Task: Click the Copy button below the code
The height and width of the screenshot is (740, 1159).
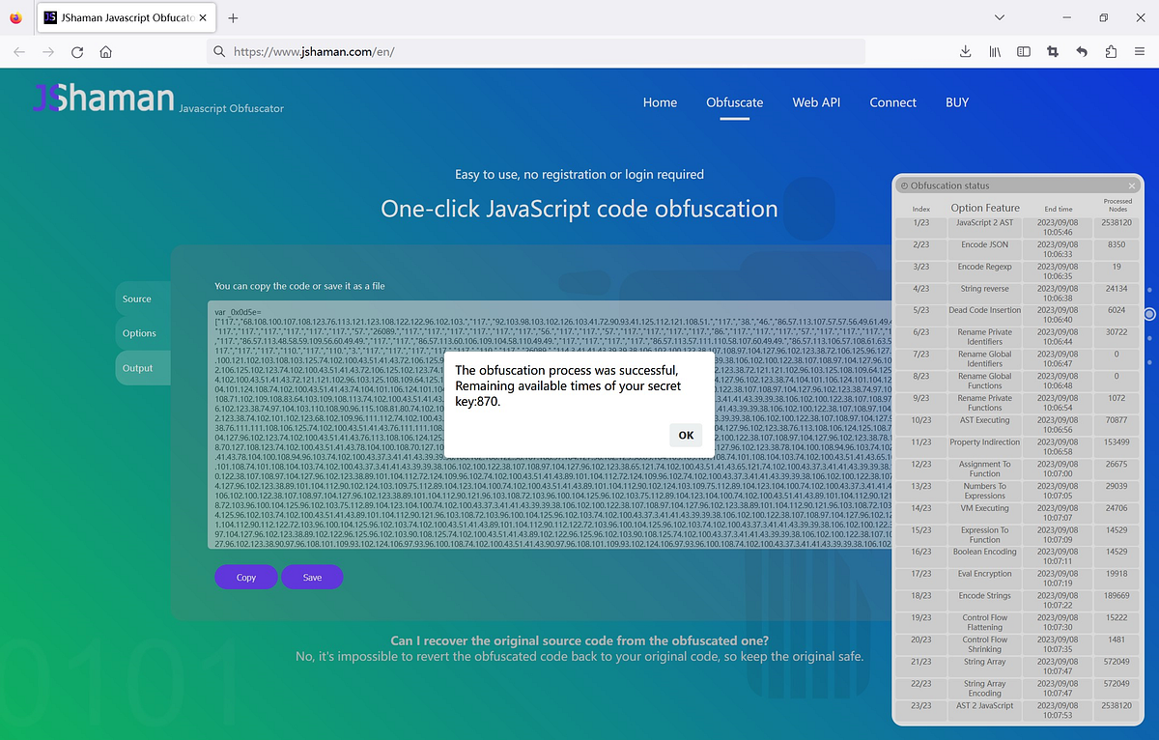Action: (x=245, y=576)
